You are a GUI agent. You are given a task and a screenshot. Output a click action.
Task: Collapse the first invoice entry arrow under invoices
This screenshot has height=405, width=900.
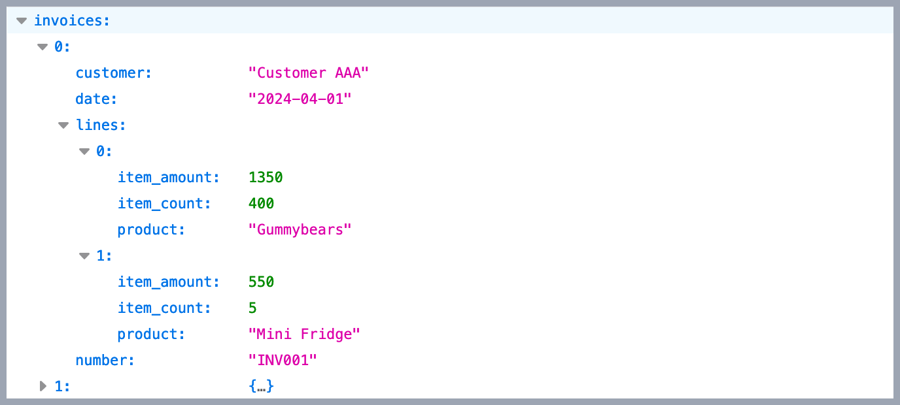[43, 47]
